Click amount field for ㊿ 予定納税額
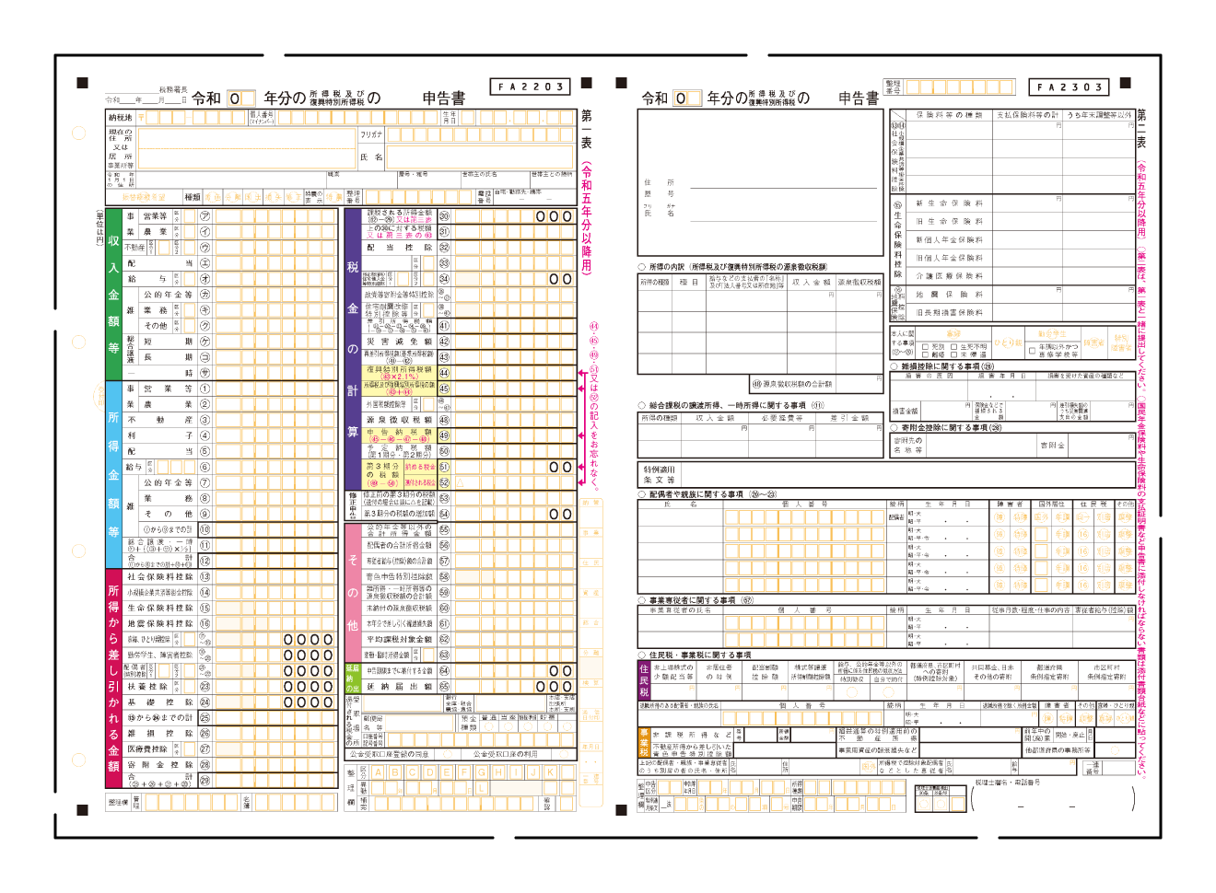1216x893 pixels. pos(514,451)
